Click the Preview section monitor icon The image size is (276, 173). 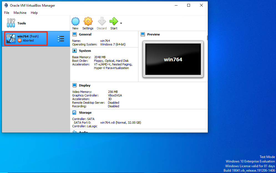point(143,34)
